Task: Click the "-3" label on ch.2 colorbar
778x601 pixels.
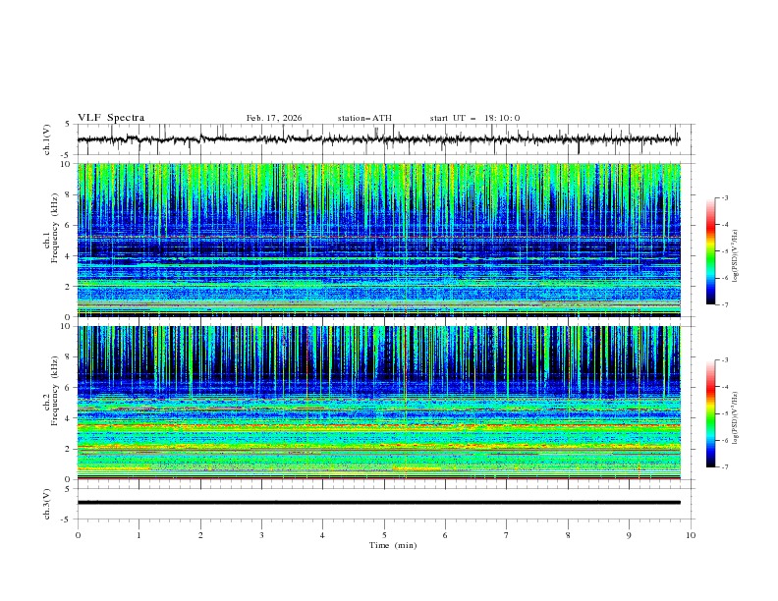Action: 725,360
